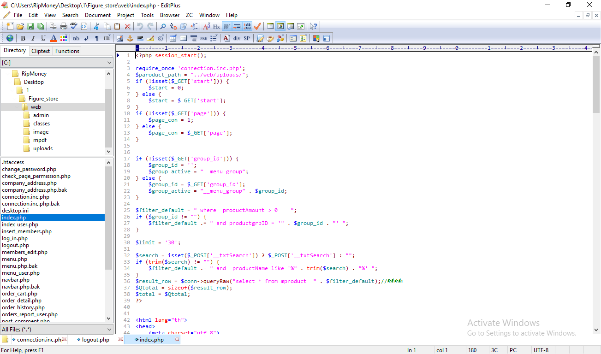Toggle the cliptext window button
Viewport: 601px width, 354px height.
(270, 26)
